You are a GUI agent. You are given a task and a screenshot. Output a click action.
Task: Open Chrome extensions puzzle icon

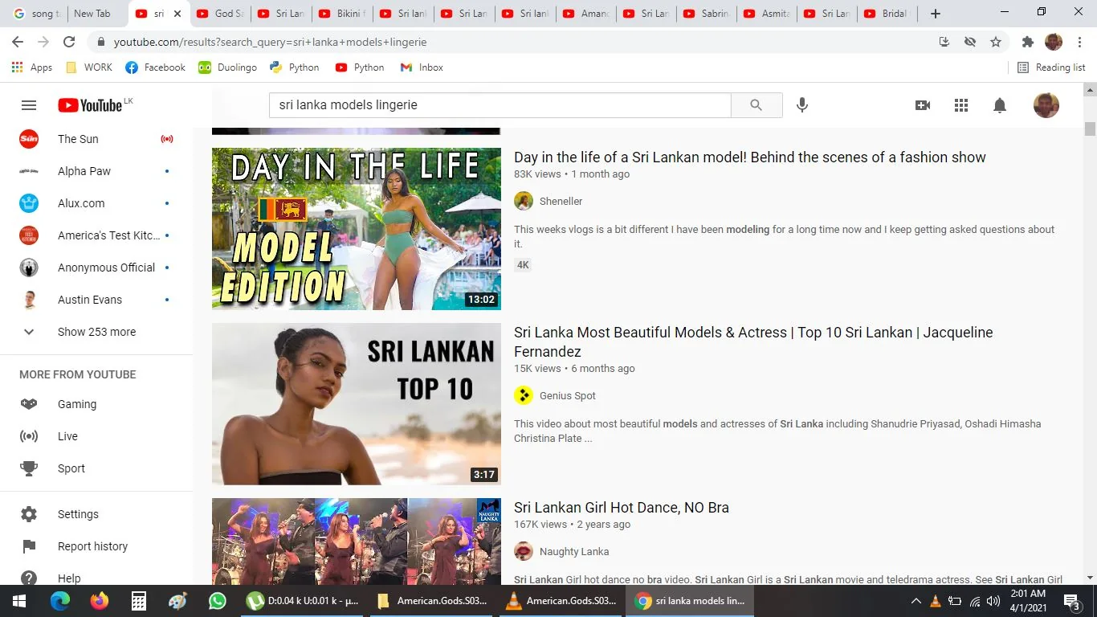(x=1027, y=42)
